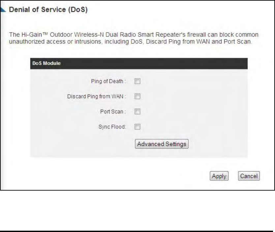Click the word intrusions in the description
Viewport: 275px width, 232px height.
coord(89,42)
